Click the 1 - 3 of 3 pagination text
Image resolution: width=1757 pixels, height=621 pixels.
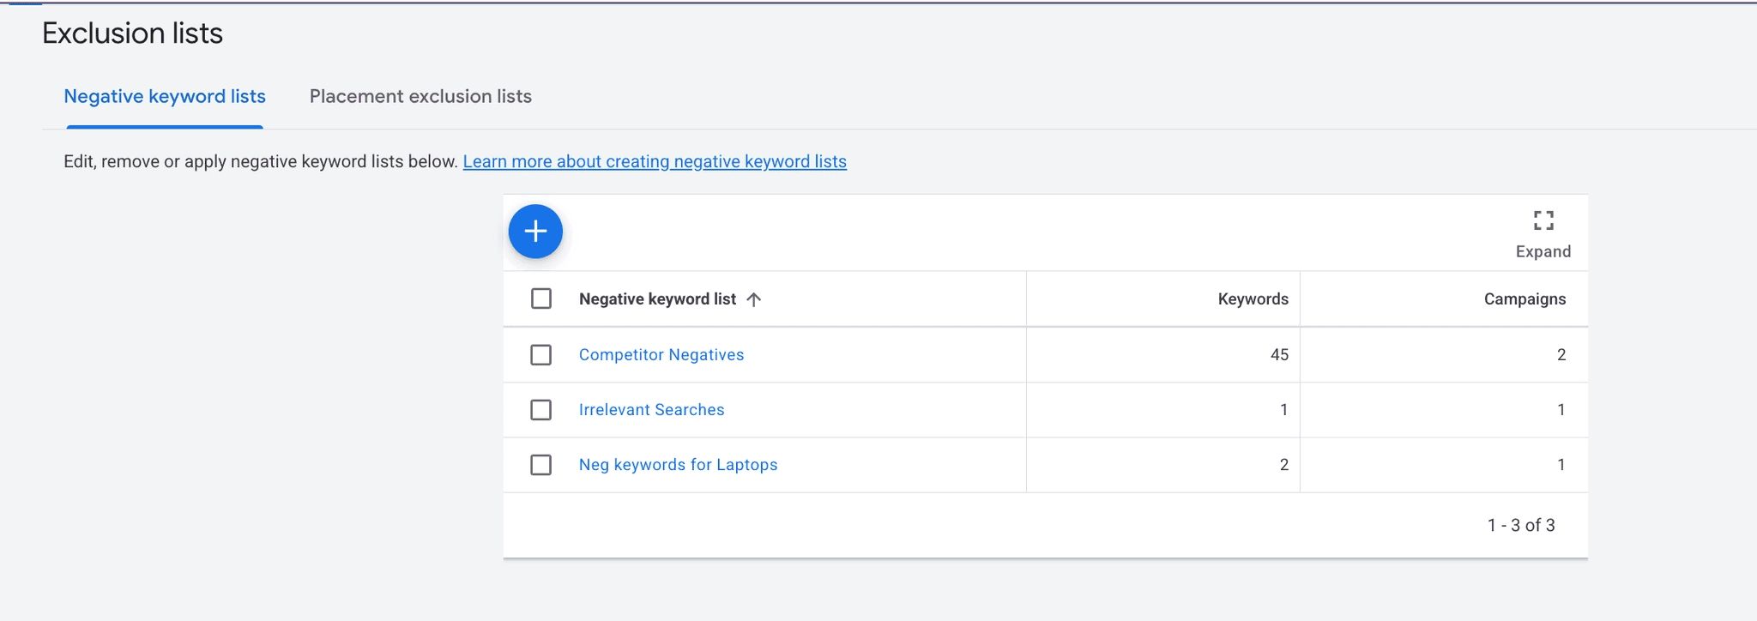coord(1521,526)
